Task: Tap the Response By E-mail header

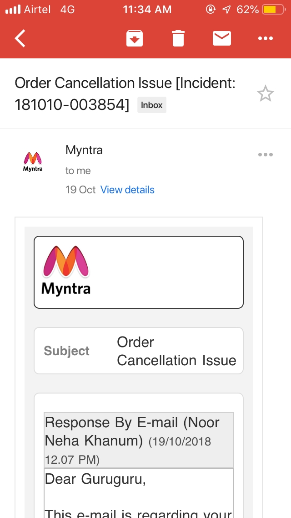Action: pyautogui.click(x=138, y=440)
